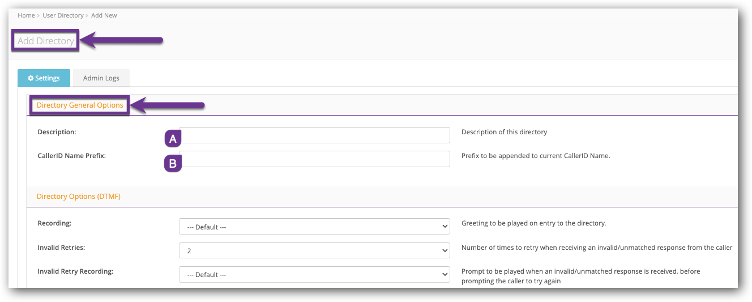Click the Add Directory page title
This screenshot has height=302, width=752.
[x=46, y=41]
